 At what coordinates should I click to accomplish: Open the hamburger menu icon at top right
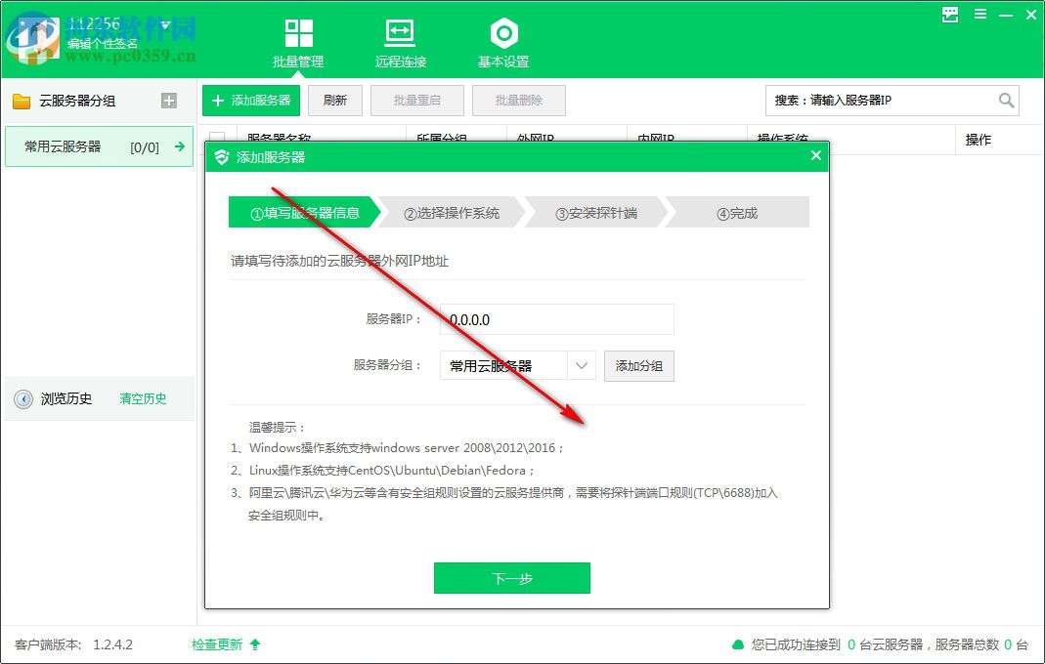(980, 15)
